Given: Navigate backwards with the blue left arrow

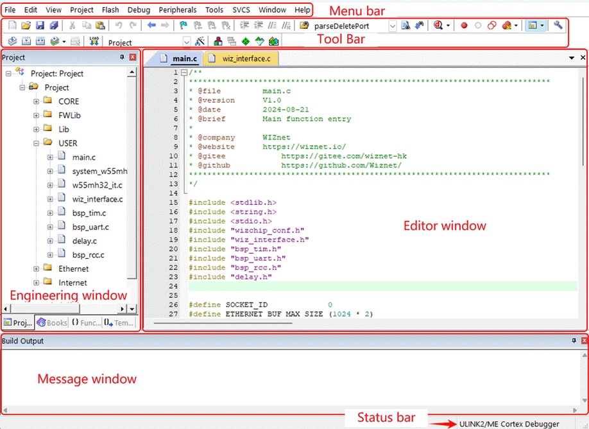Looking at the screenshot, I should coord(151,25).
